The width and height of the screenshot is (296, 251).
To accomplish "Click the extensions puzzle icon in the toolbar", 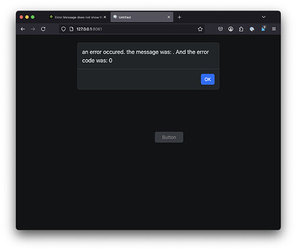I will pos(241,29).
